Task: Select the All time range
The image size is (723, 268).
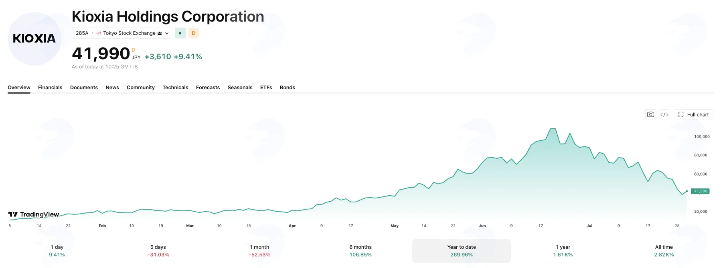Action: (664, 251)
